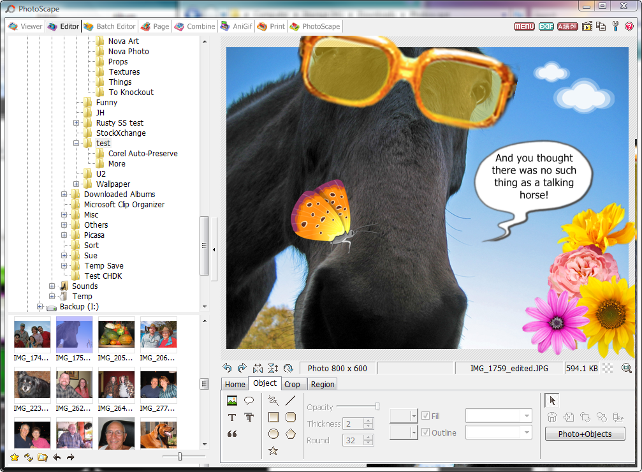Open the Print tab
The width and height of the screenshot is (642, 472).
click(271, 26)
